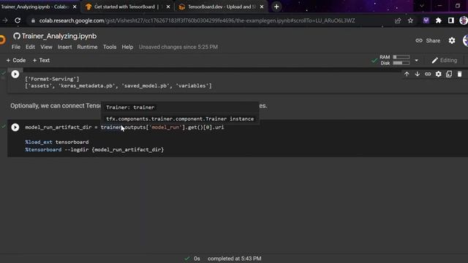Click the GitHub icon beside notebook title
This screenshot has height=263, width=468.
17,36
